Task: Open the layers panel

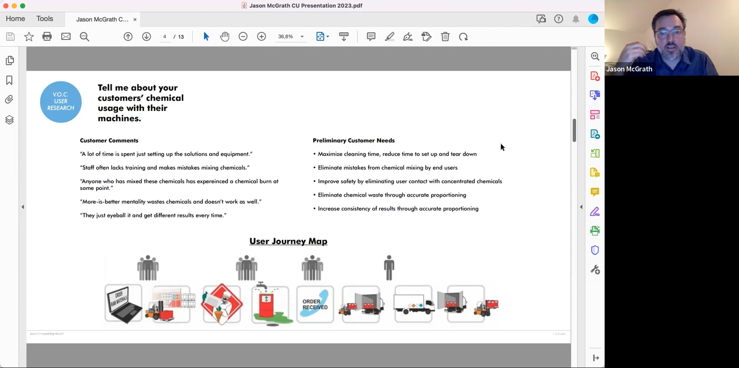Action: pos(9,120)
